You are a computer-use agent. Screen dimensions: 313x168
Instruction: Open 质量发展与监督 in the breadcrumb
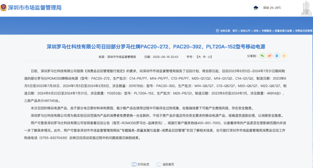pos(283,31)
